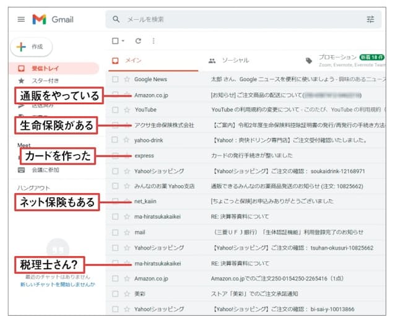This screenshot has height=325, width=395.
Task: Click the social people icon
Action: pyautogui.click(x=212, y=61)
